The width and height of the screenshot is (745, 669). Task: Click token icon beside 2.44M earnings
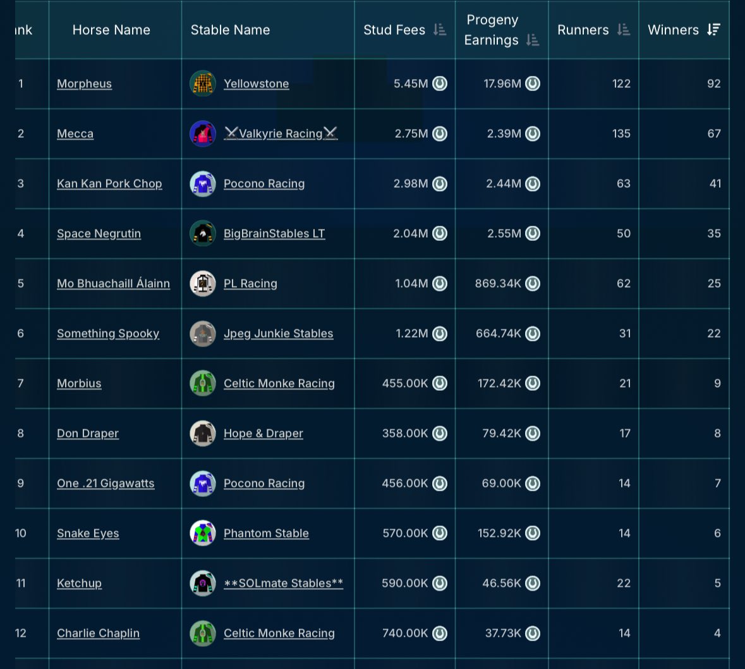[x=533, y=183]
